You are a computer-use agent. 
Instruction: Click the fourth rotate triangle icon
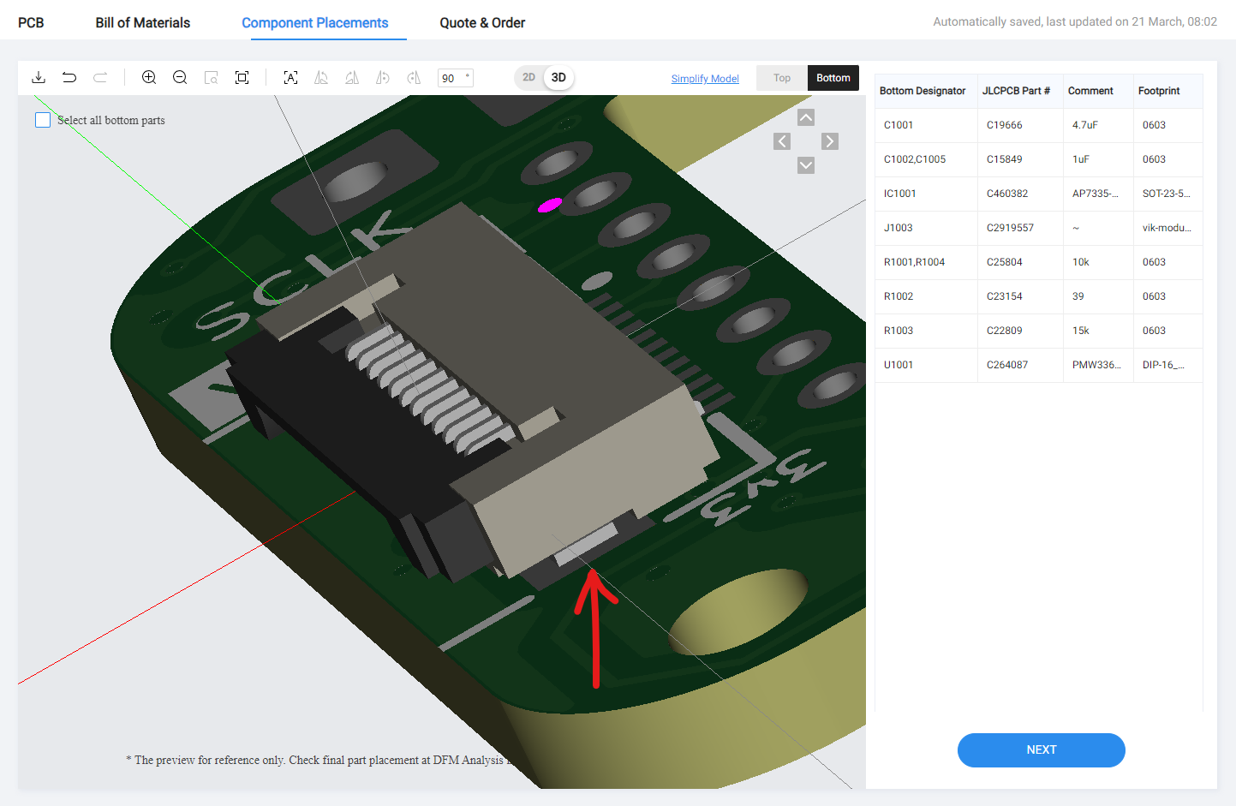[414, 78]
